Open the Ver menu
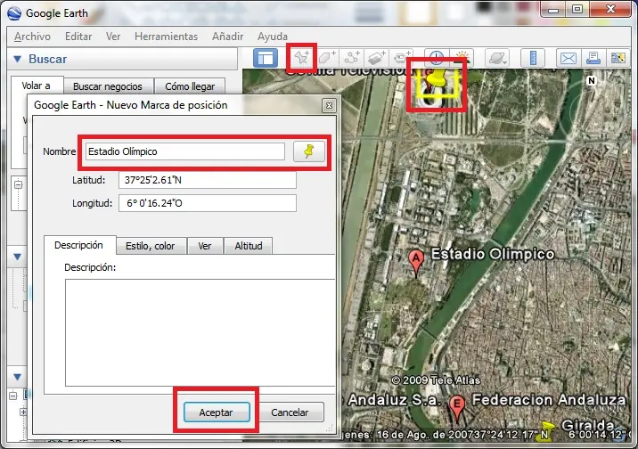Image resolution: width=638 pixels, height=449 pixels. (113, 37)
